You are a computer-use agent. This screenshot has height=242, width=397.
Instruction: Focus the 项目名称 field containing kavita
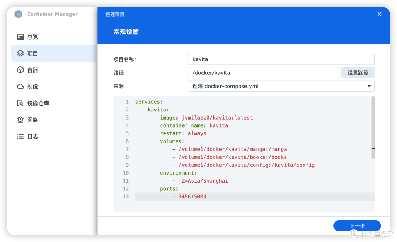click(x=281, y=59)
